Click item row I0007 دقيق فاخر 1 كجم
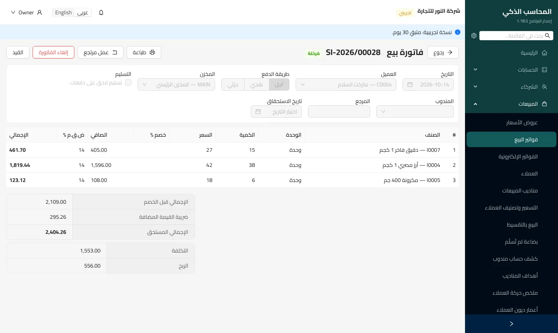Image resolution: width=558 pixels, height=333 pixels. [232, 150]
